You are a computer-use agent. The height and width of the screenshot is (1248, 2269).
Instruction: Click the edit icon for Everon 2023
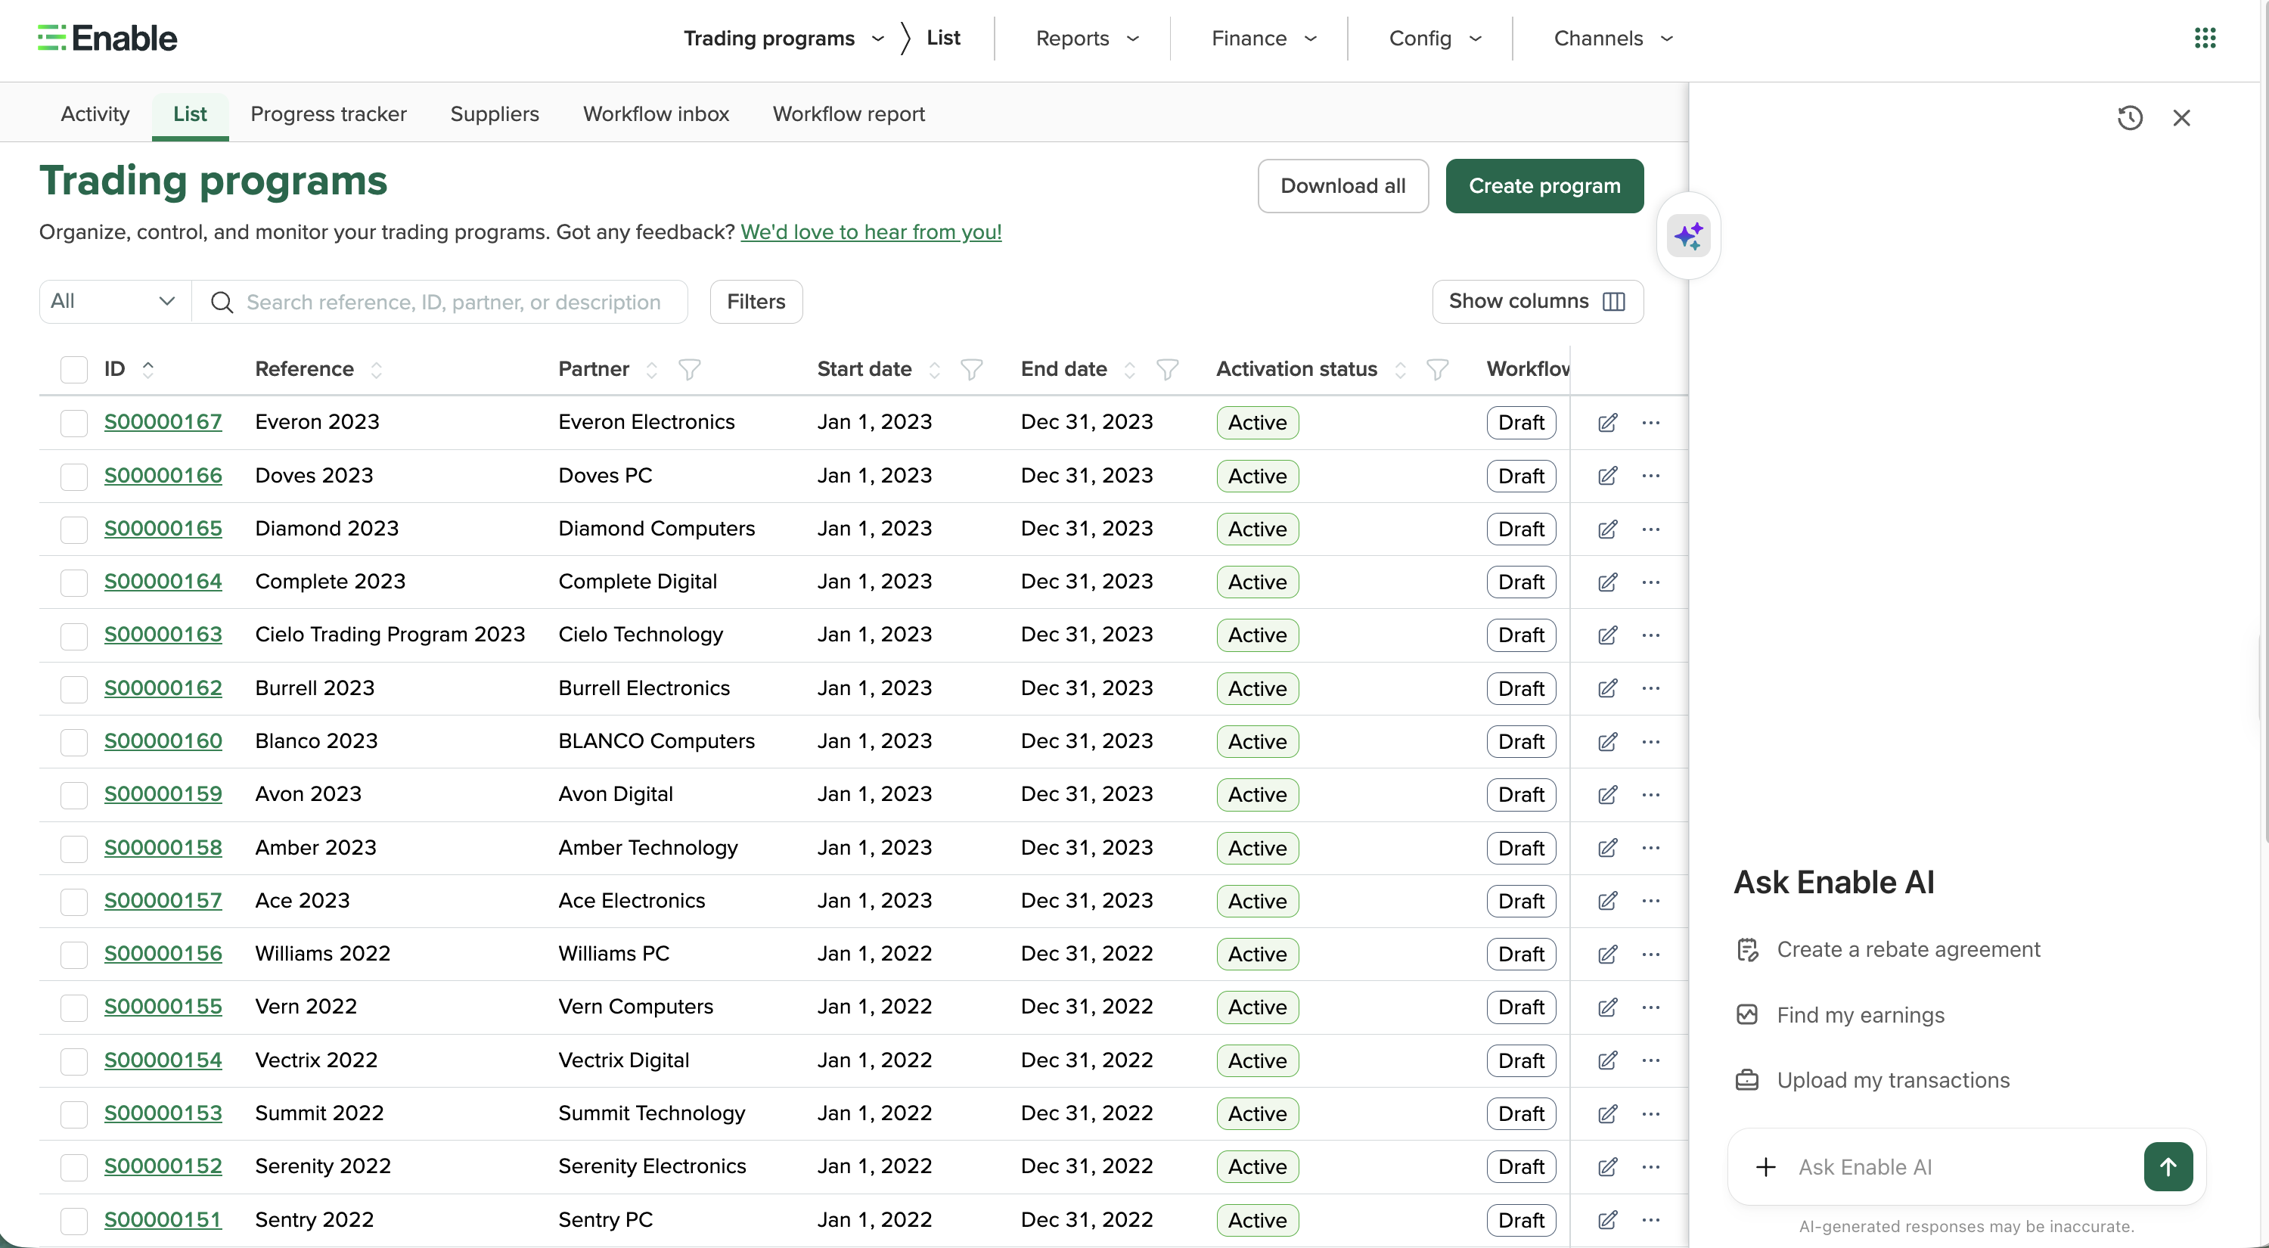click(x=1607, y=423)
